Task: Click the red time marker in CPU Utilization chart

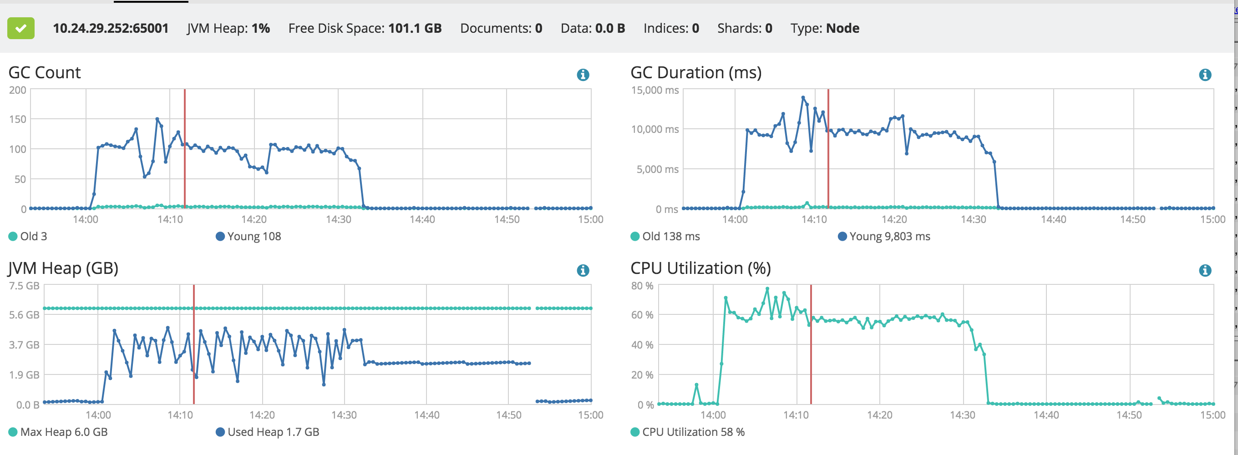Action: [811, 344]
